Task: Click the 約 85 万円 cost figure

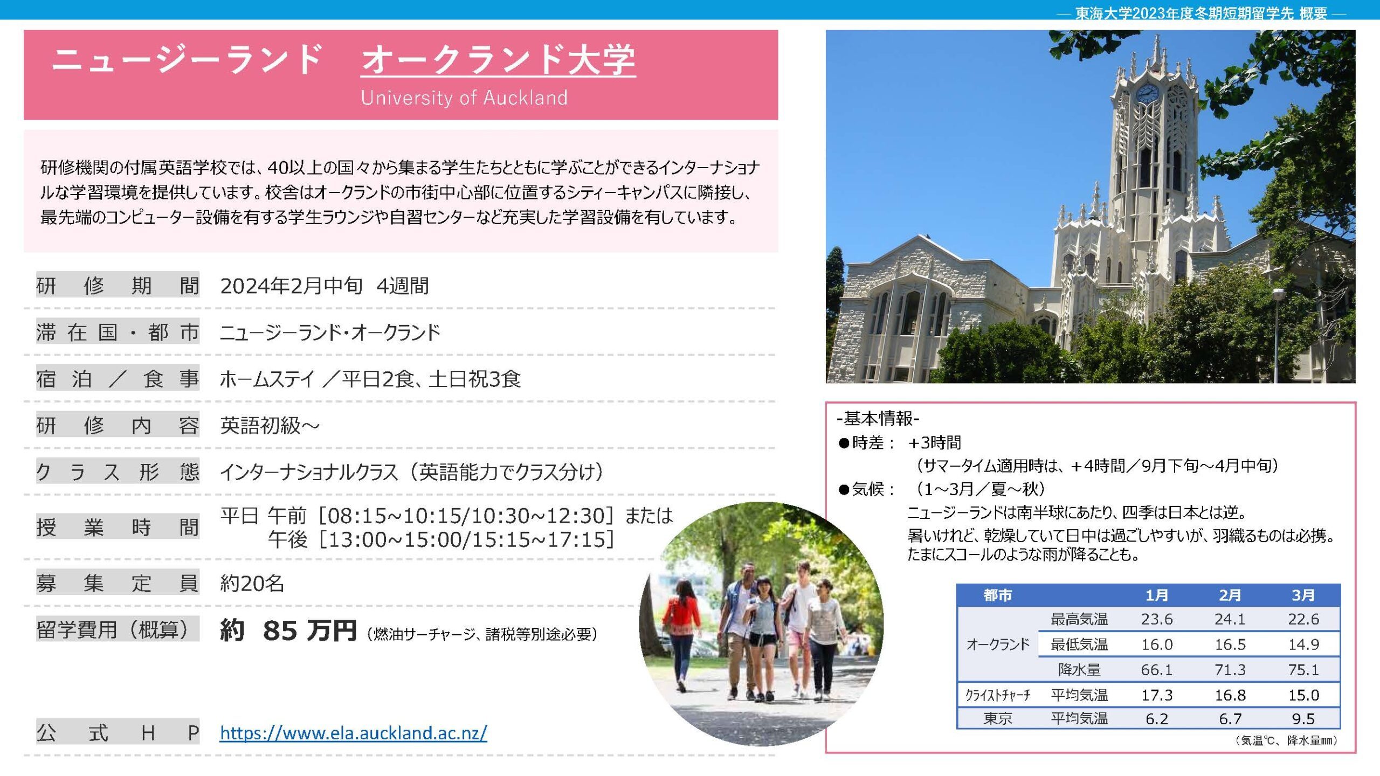Action: point(288,630)
